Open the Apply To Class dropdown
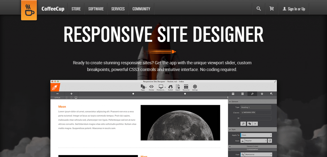 256,135
